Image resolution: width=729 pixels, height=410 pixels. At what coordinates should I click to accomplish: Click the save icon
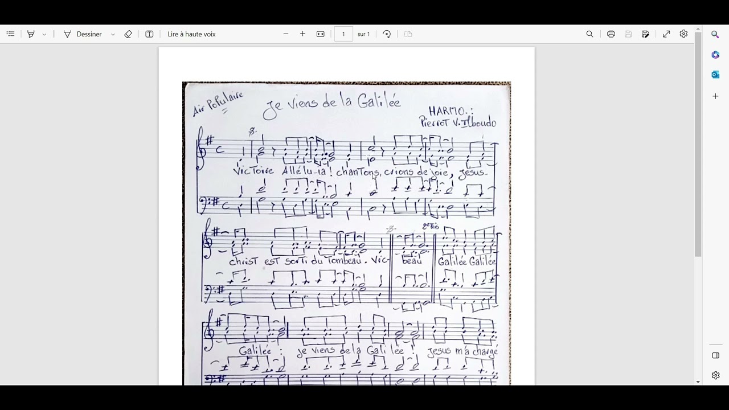pyautogui.click(x=628, y=34)
